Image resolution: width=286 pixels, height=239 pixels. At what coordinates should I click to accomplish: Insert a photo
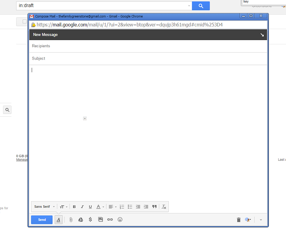[x=100, y=220]
